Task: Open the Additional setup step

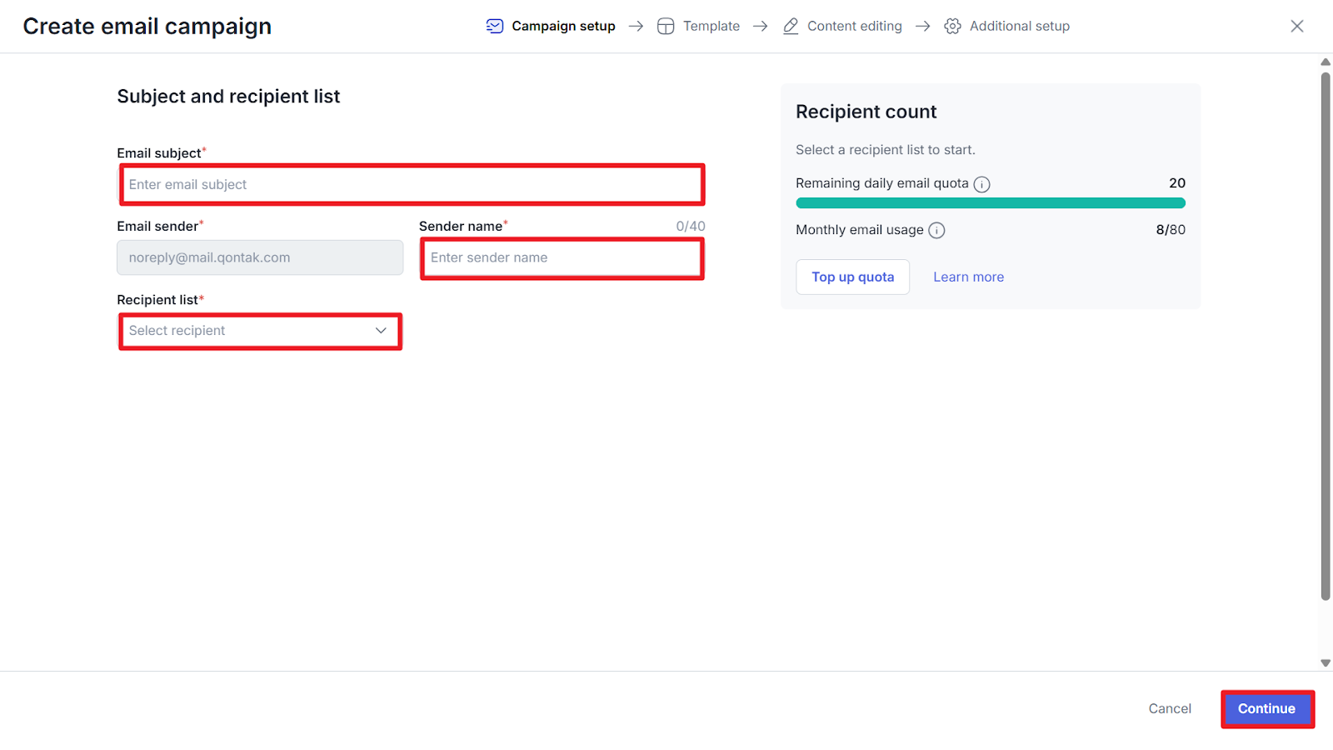Action: coord(1019,26)
